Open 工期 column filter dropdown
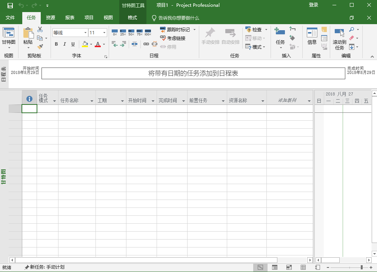 click(122, 101)
